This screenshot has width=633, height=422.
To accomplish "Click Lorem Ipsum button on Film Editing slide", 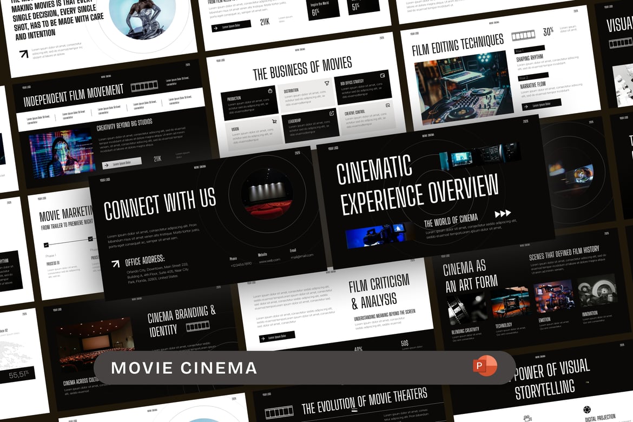I will click(x=542, y=104).
